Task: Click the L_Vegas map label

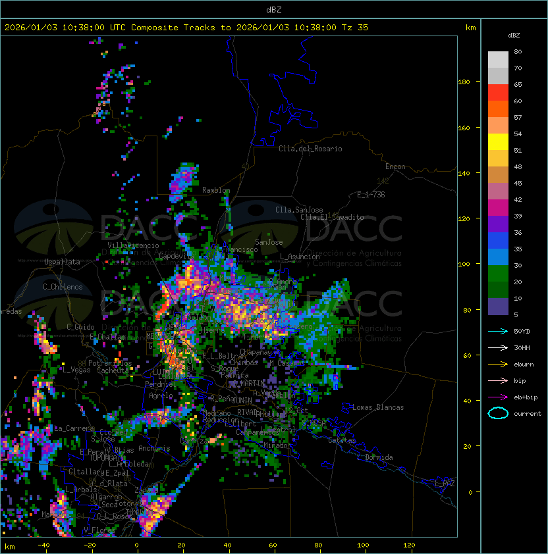Action: coord(76,370)
